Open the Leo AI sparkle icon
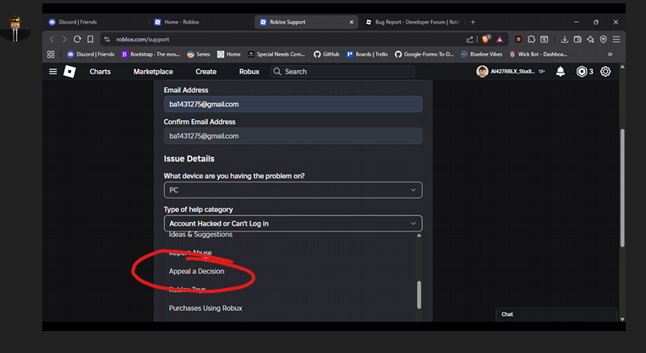Image resolution: width=646 pixels, height=353 pixels. click(x=590, y=40)
